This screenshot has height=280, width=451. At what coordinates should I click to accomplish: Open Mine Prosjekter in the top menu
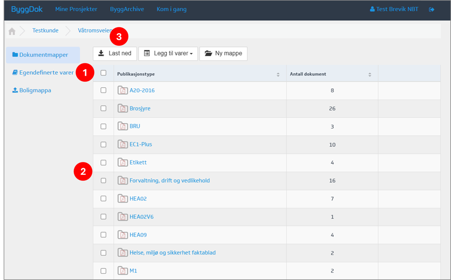point(76,9)
